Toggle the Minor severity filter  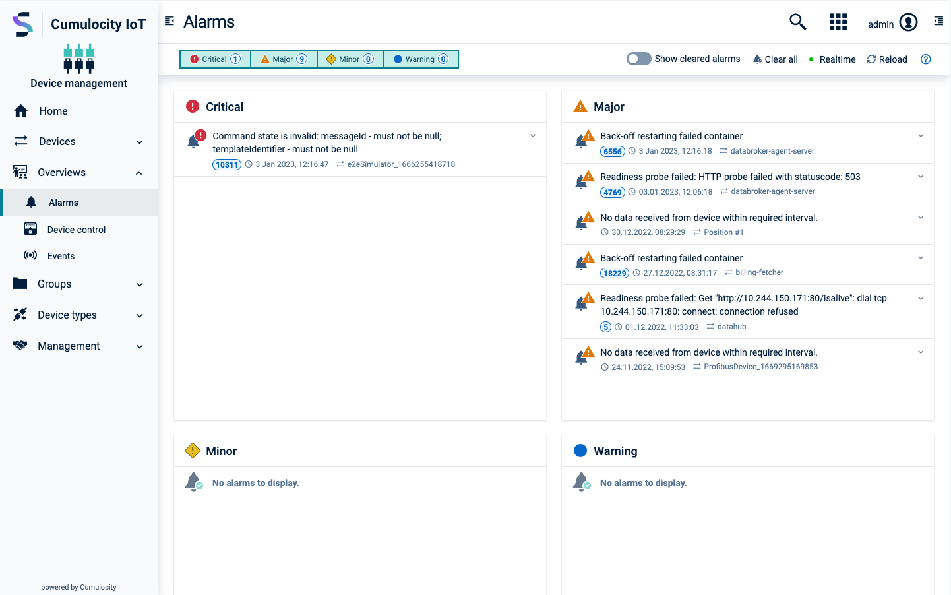[x=350, y=59]
